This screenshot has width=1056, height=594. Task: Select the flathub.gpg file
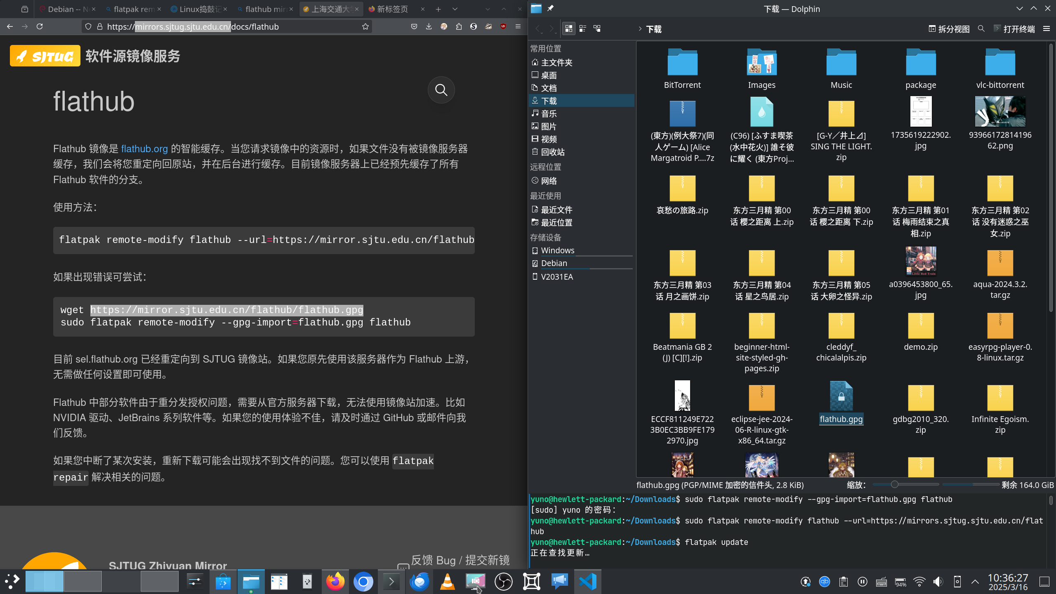click(841, 403)
